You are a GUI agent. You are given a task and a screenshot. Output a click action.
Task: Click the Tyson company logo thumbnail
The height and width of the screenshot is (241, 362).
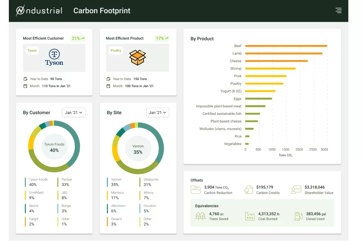pos(54,57)
